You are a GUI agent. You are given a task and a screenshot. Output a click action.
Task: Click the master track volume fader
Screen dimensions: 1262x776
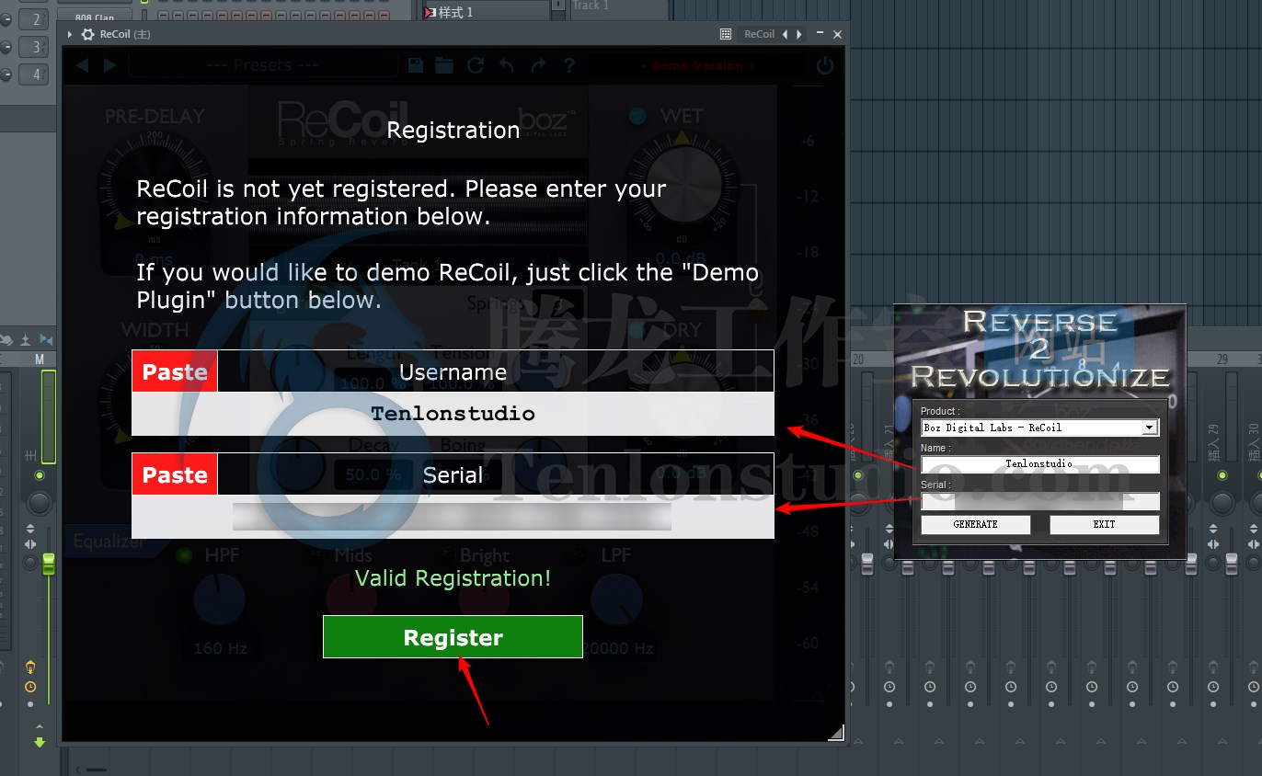coord(49,564)
